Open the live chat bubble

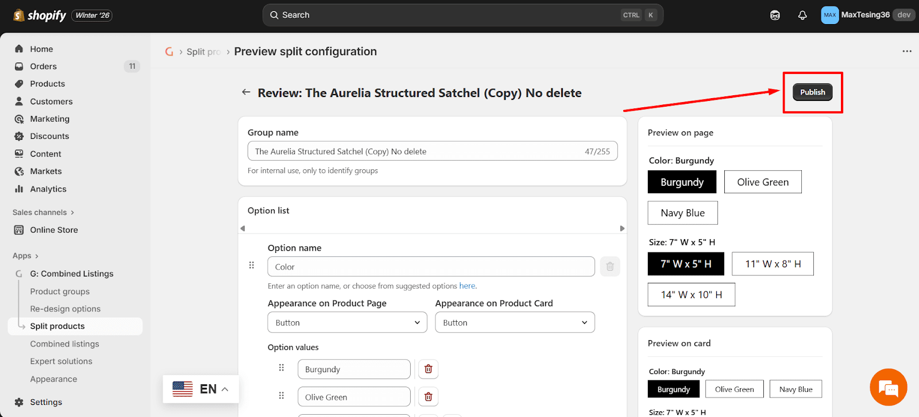889,387
